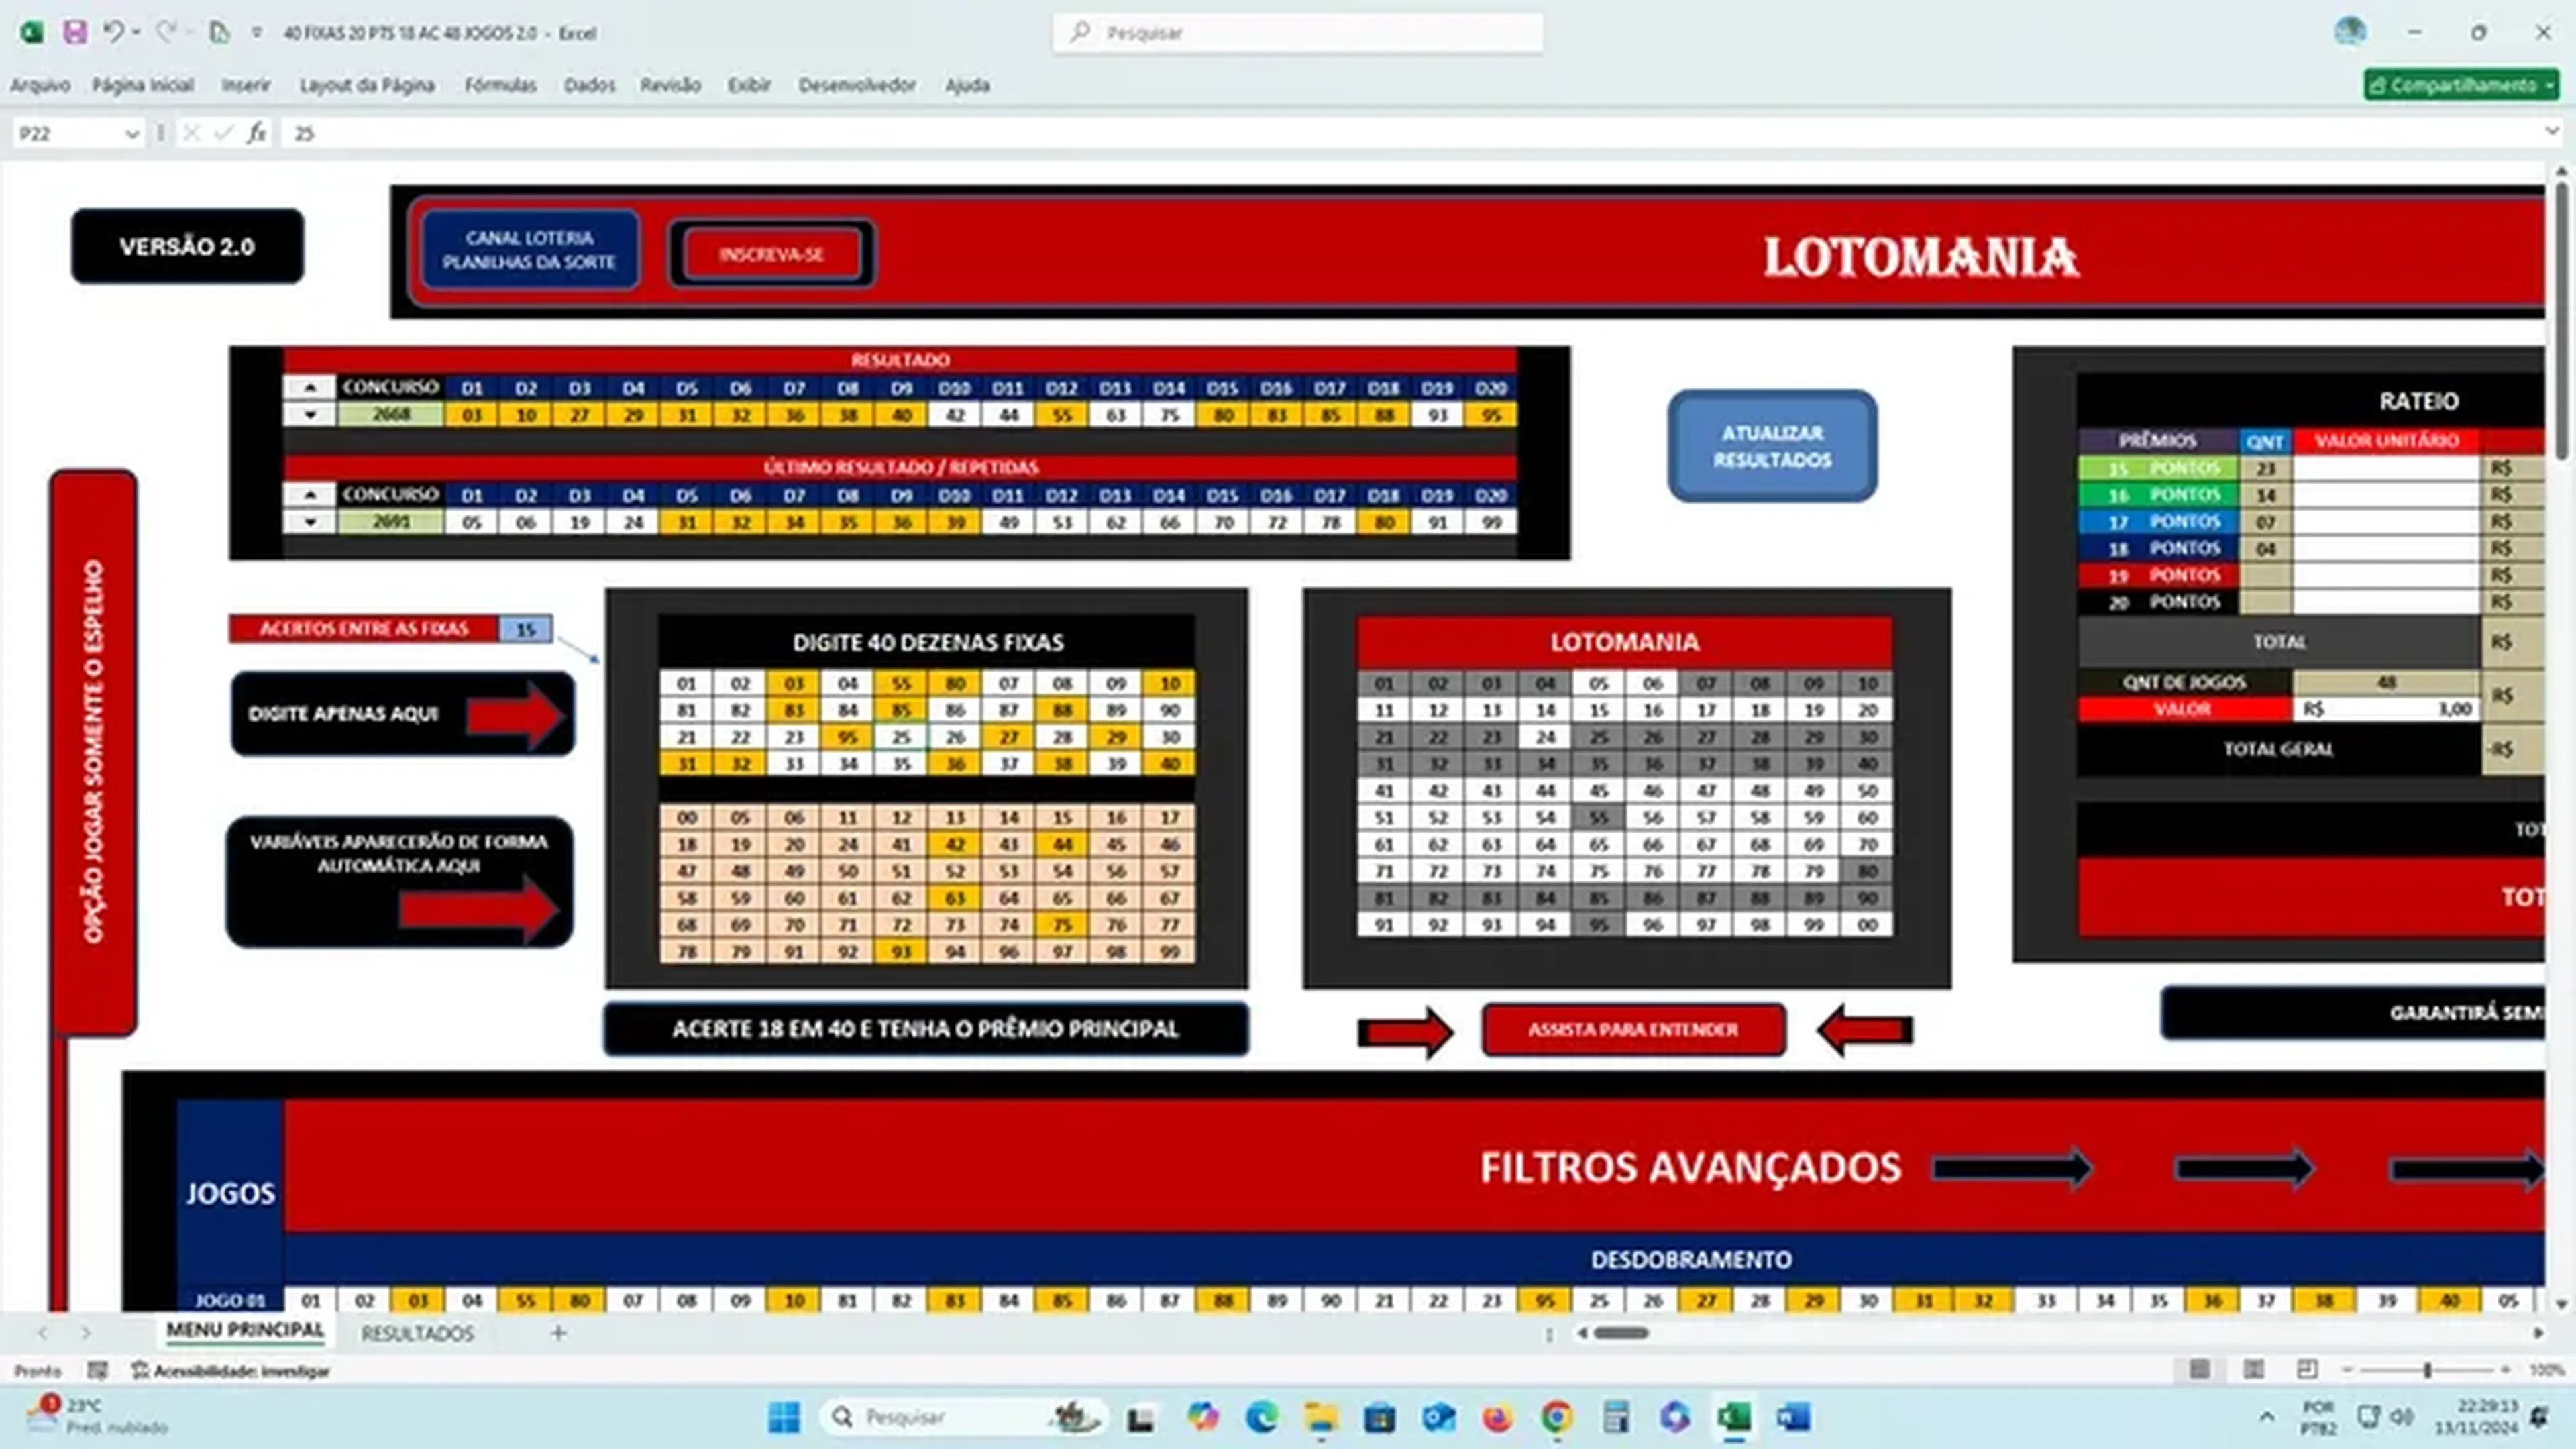Click into the formula bar showing 25
The image size is (2576, 1449).
(1410, 133)
